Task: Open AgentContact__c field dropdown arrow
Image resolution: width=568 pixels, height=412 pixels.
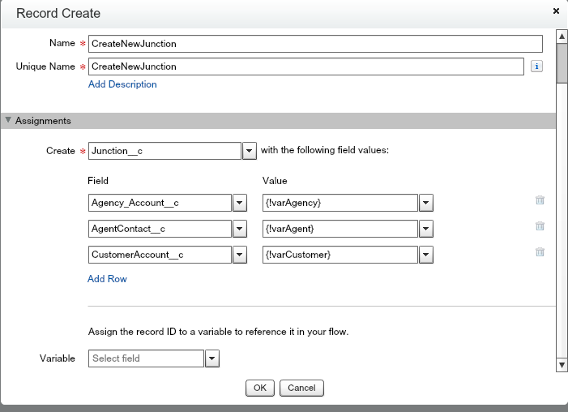Action: 240,229
